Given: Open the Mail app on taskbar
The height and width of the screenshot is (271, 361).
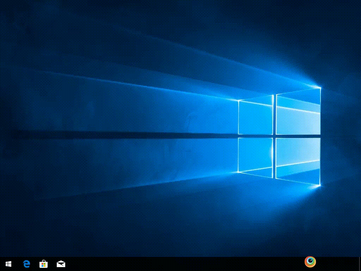Looking at the screenshot, I should [61, 264].
